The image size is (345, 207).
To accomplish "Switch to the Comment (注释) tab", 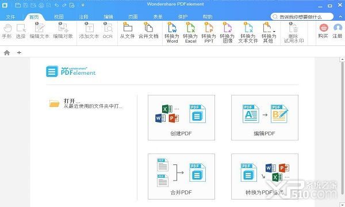I will coord(83,17).
